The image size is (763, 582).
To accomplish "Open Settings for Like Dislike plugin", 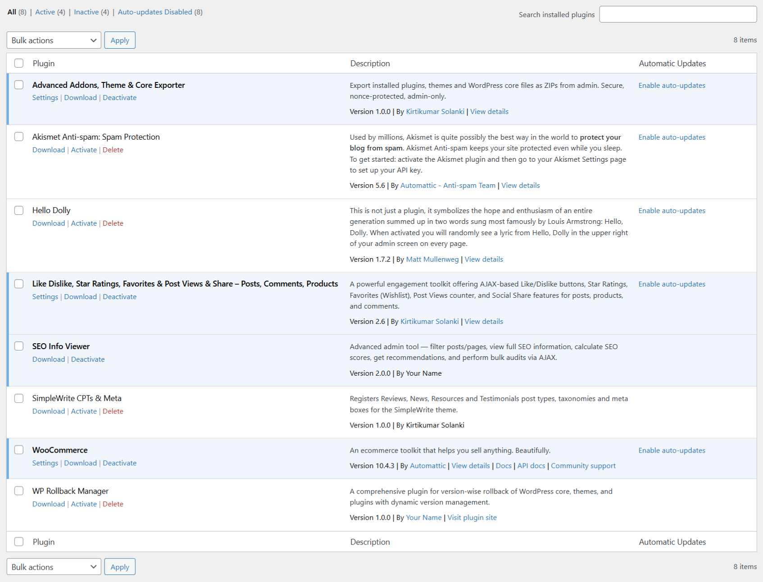I will 45,297.
